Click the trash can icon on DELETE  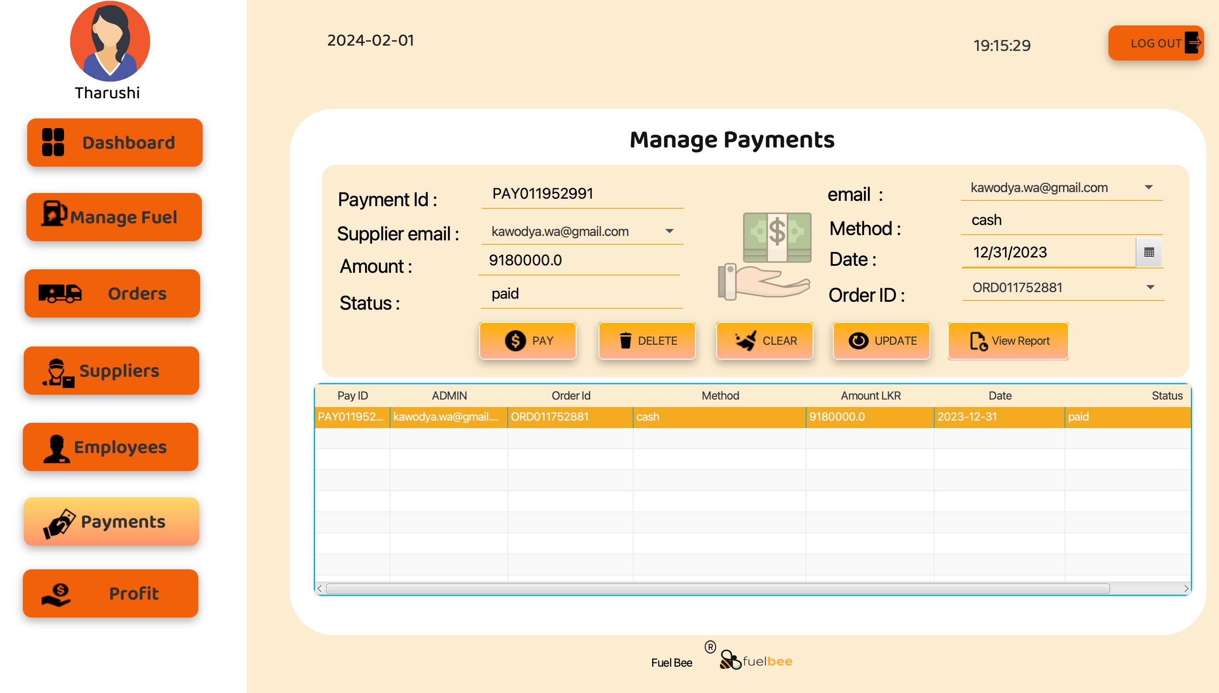pos(626,341)
